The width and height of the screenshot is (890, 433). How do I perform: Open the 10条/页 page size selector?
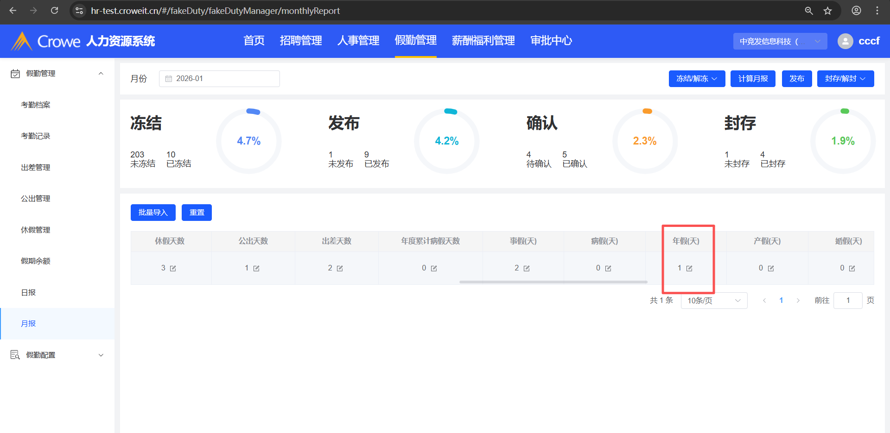(713, 301)
